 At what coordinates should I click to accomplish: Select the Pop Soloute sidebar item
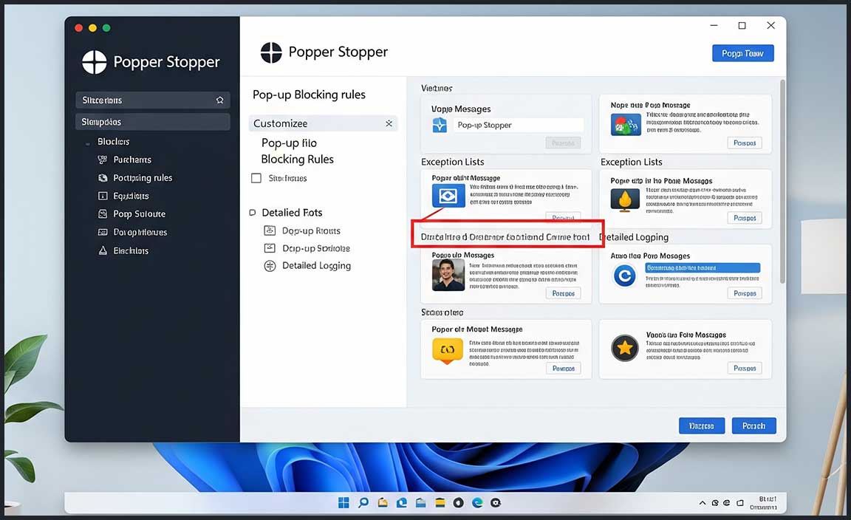click(x=139, y=214)
